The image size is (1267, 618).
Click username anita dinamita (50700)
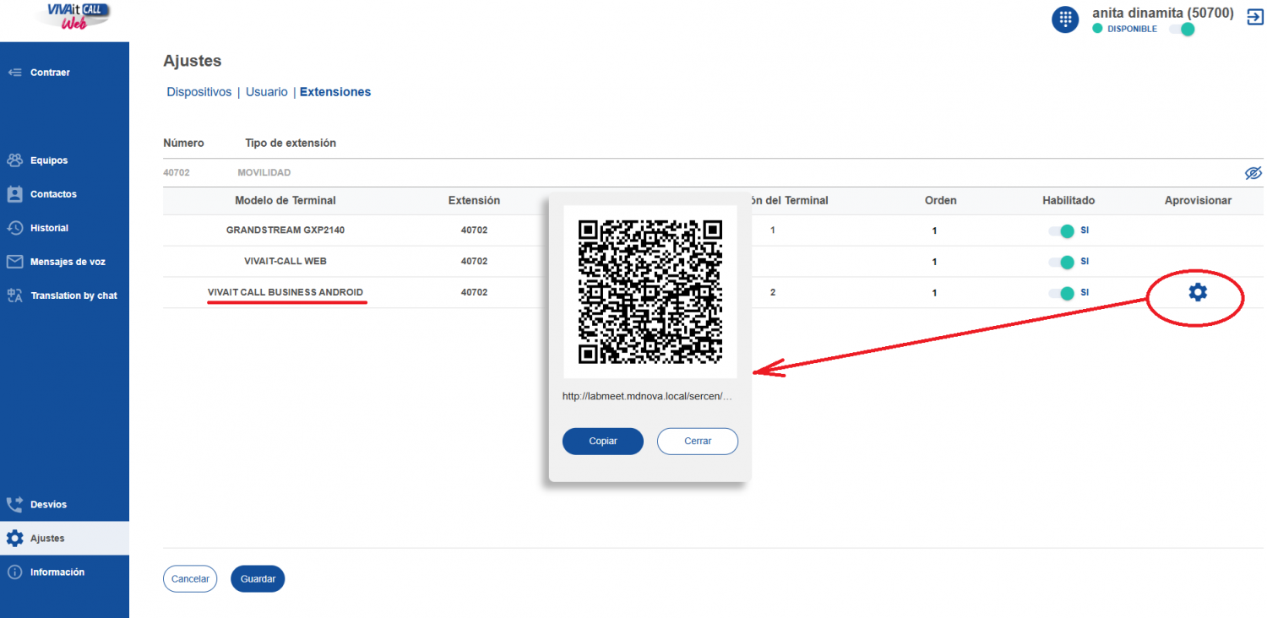click(x=1163, y=14)
